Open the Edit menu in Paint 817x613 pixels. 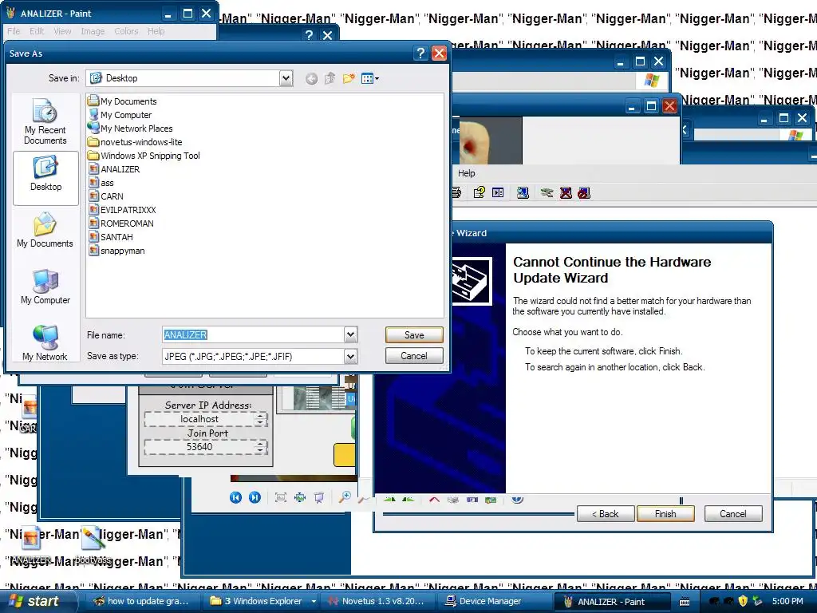pyautogui.click(x=37, y=31)
